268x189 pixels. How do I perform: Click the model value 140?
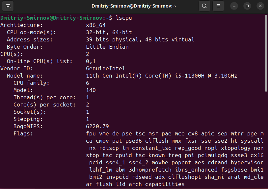91,90
